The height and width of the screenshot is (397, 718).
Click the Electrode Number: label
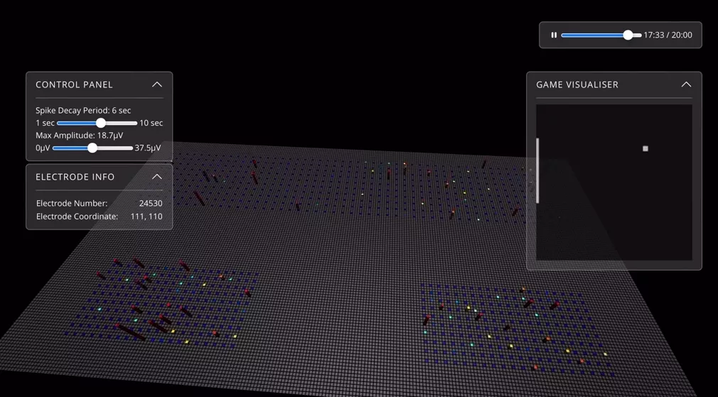pyautogui.click(x=72, y=203)
